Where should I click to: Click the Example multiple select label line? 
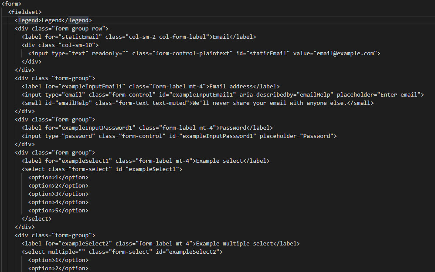click(x=161, y=243)
